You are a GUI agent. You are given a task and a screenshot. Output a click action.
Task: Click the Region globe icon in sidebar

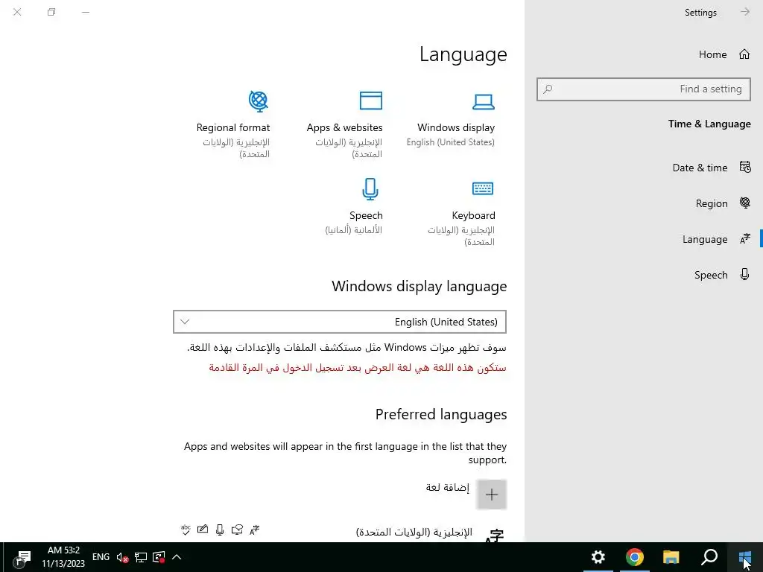point(745,203)
